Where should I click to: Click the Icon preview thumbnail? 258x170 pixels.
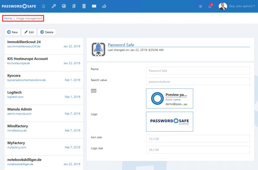click(x=170, y=99)
